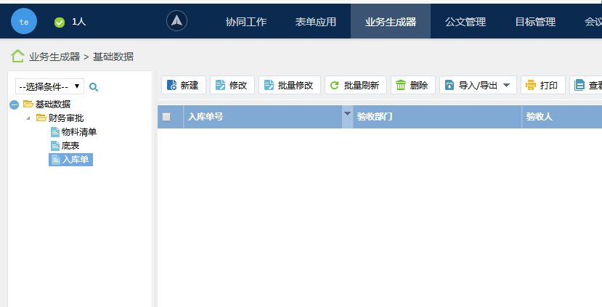Select the 入库单 tree item
The height and width of the screenshot is (307, 602).
70,160
